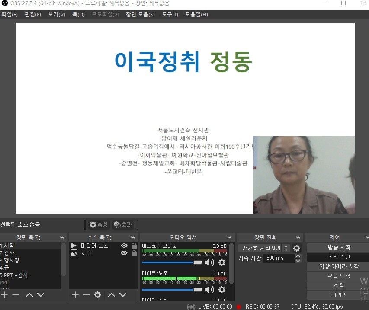
Task: Add a new source with the plus icon
Action: pyautogui.click(x=75, y=295)
